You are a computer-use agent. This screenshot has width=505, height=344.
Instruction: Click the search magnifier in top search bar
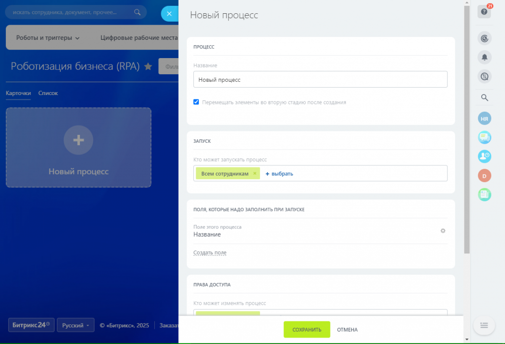[x=137, y=12]
